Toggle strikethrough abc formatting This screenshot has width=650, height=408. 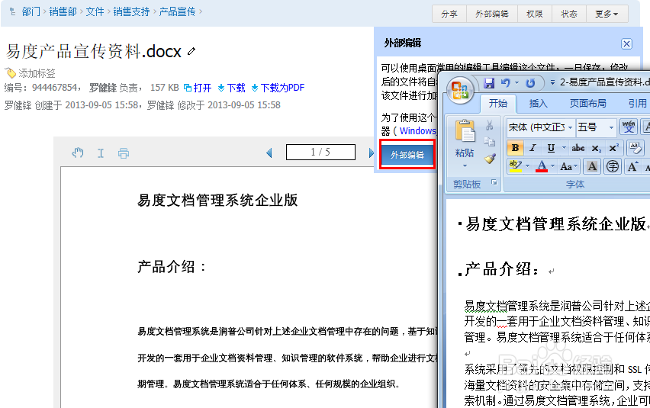click(x=578, y=148)
